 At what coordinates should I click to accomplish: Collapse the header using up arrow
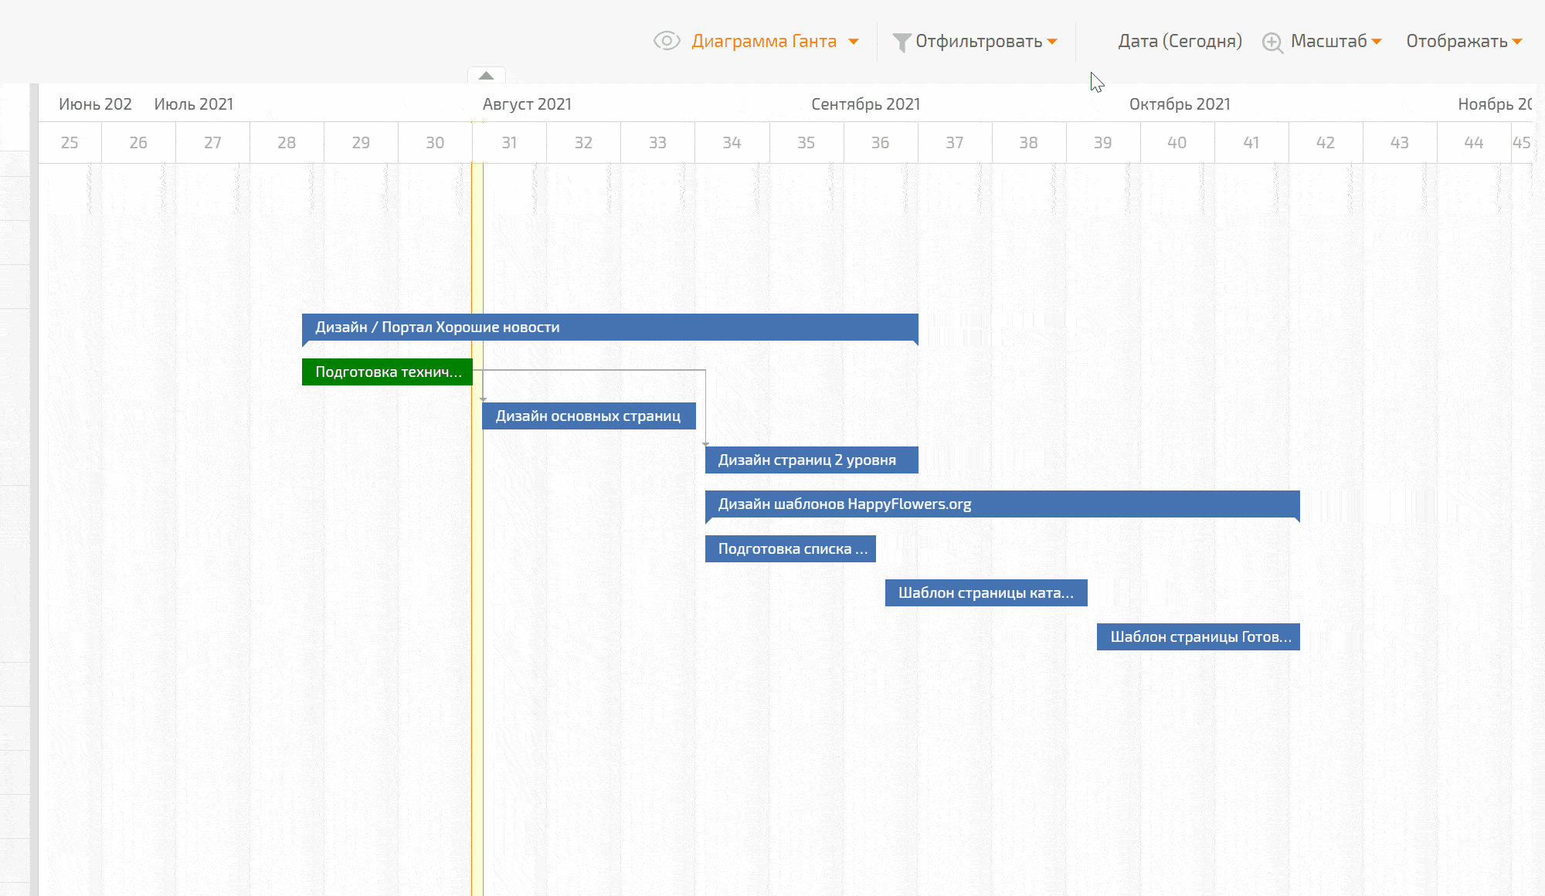point(486,76)
